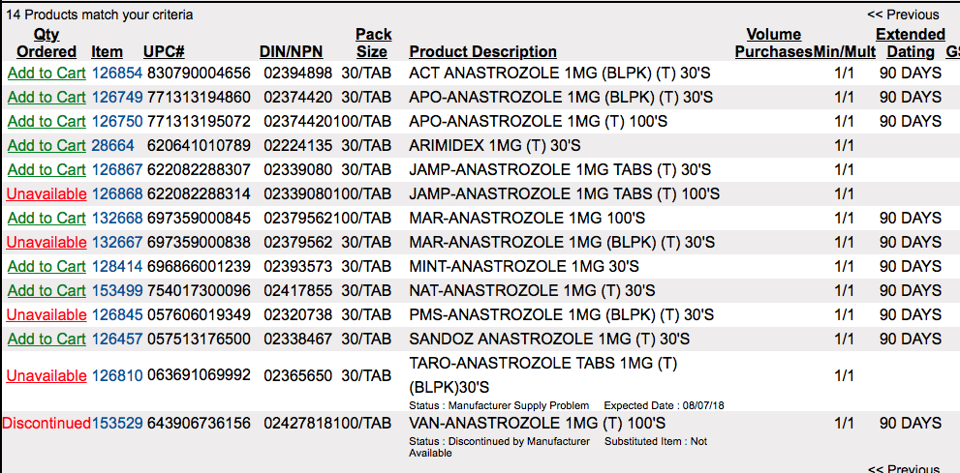Click Discontinued link for VAN-Anastrozole

click(x=46, y=423)
